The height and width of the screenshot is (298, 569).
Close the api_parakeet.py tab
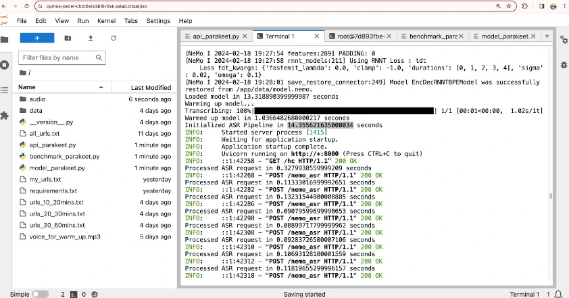click(x=245, y=36)
